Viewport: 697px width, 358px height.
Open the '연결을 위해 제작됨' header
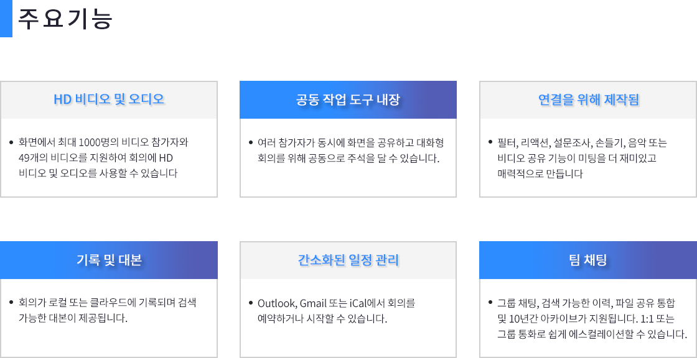point(588,100)
